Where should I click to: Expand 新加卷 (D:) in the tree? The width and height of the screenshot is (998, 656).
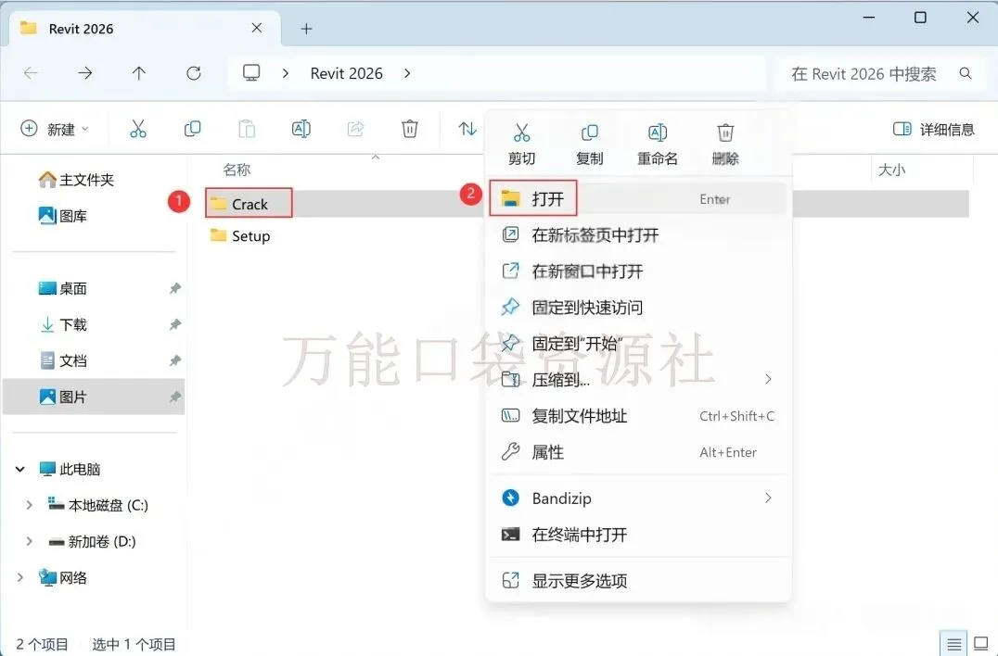click(29, 542)
